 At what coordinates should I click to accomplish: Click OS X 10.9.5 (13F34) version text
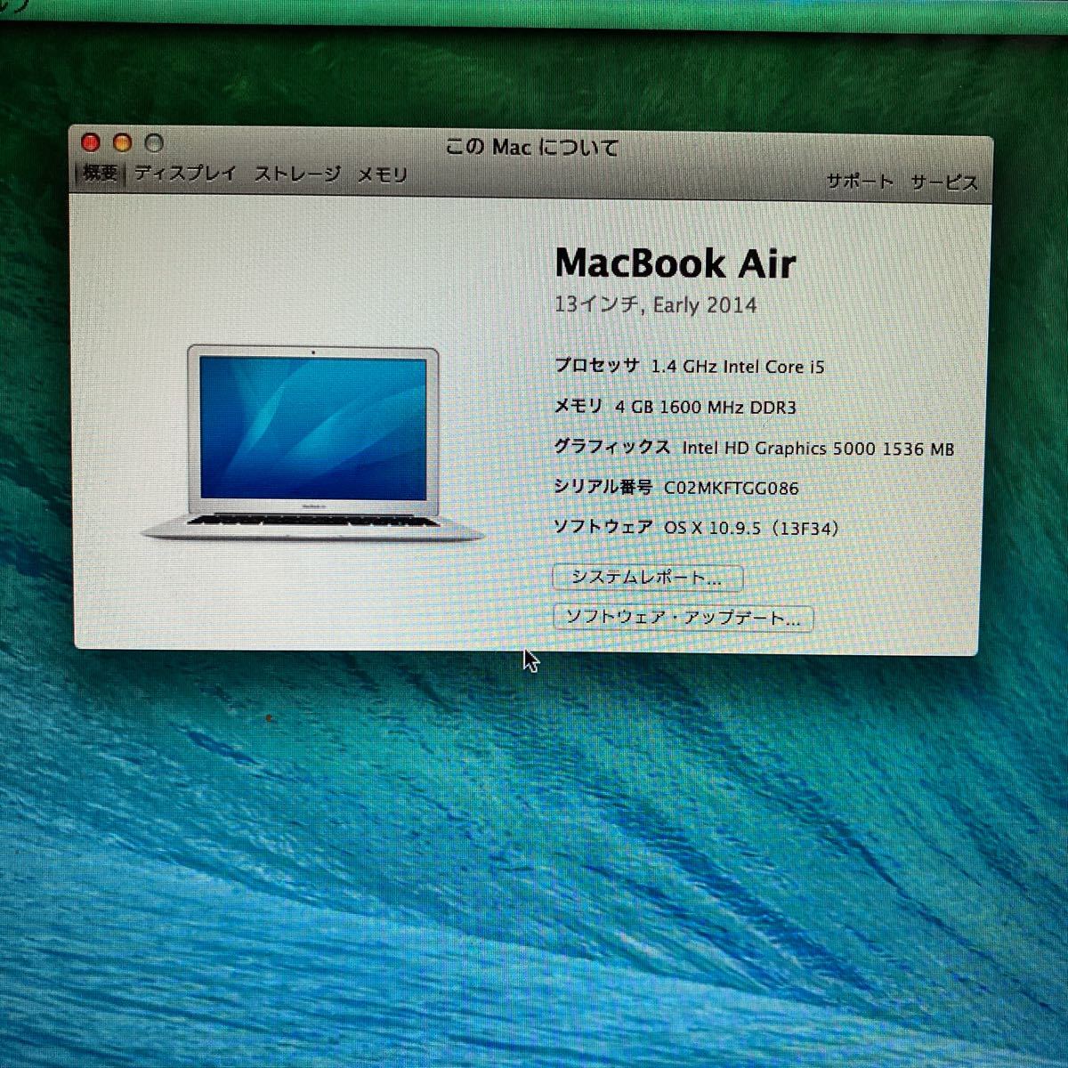pyautogui.click(x=751, y=528)
